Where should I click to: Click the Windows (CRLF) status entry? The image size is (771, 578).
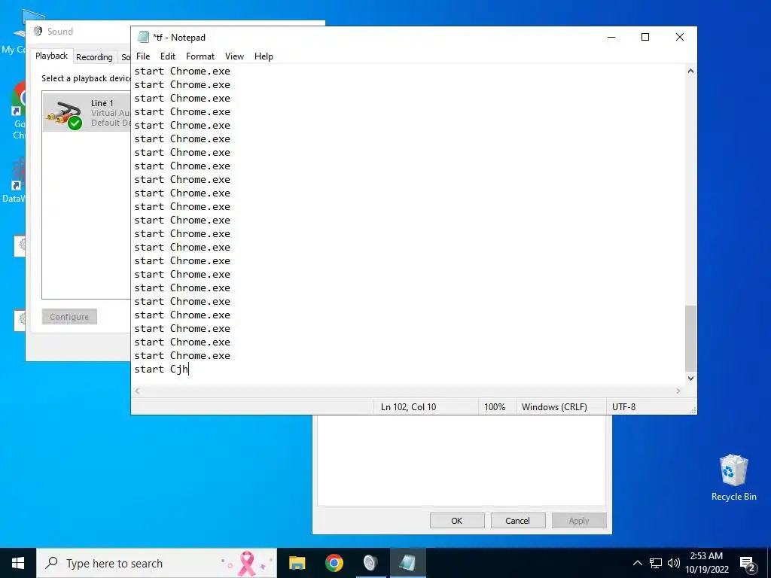(x=554, y=407)
